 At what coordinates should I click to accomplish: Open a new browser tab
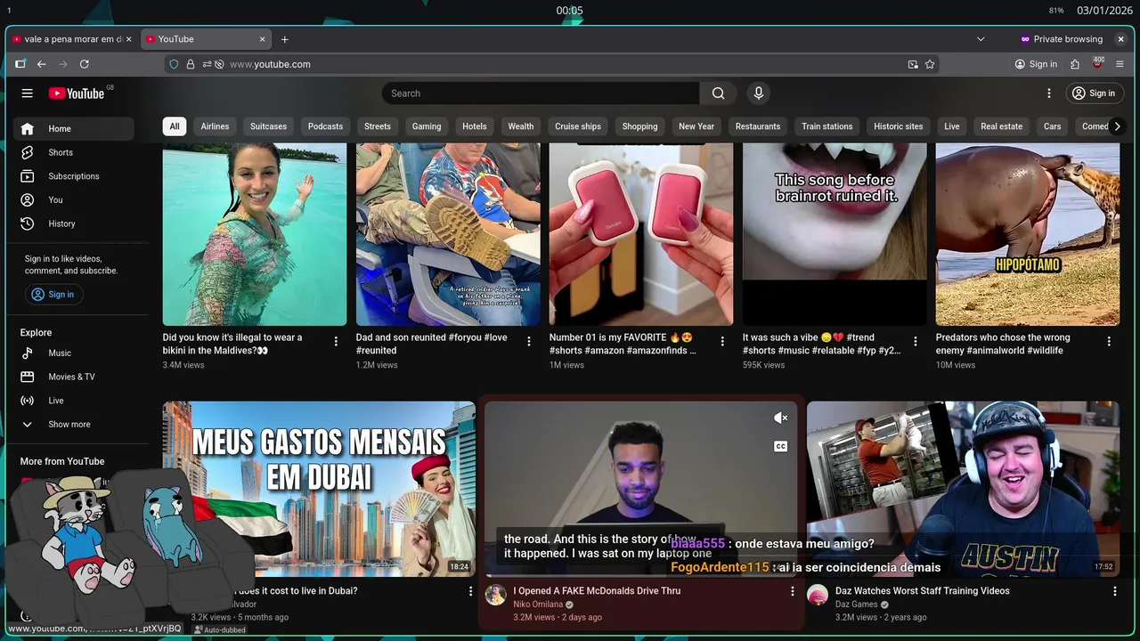click(x=285, y=39)
